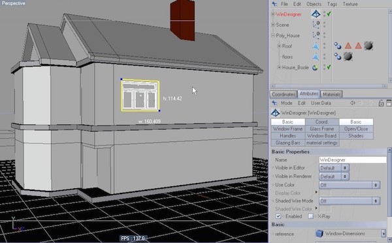
Task: Open the Texture menu
Action: point(350,4)
